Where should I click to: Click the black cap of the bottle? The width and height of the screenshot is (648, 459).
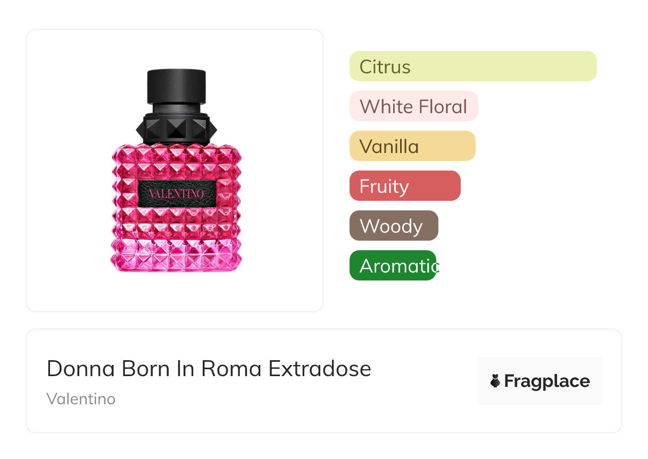pyautogui.click(x=176, y=85)
